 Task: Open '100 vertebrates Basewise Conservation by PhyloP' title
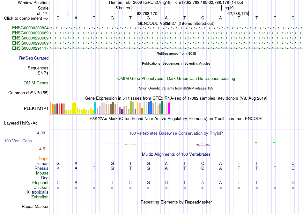tap(176, 133)
